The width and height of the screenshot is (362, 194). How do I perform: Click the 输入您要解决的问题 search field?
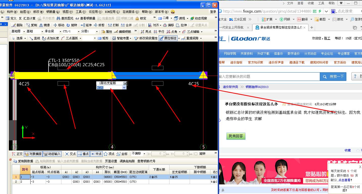tap(269, 77)
